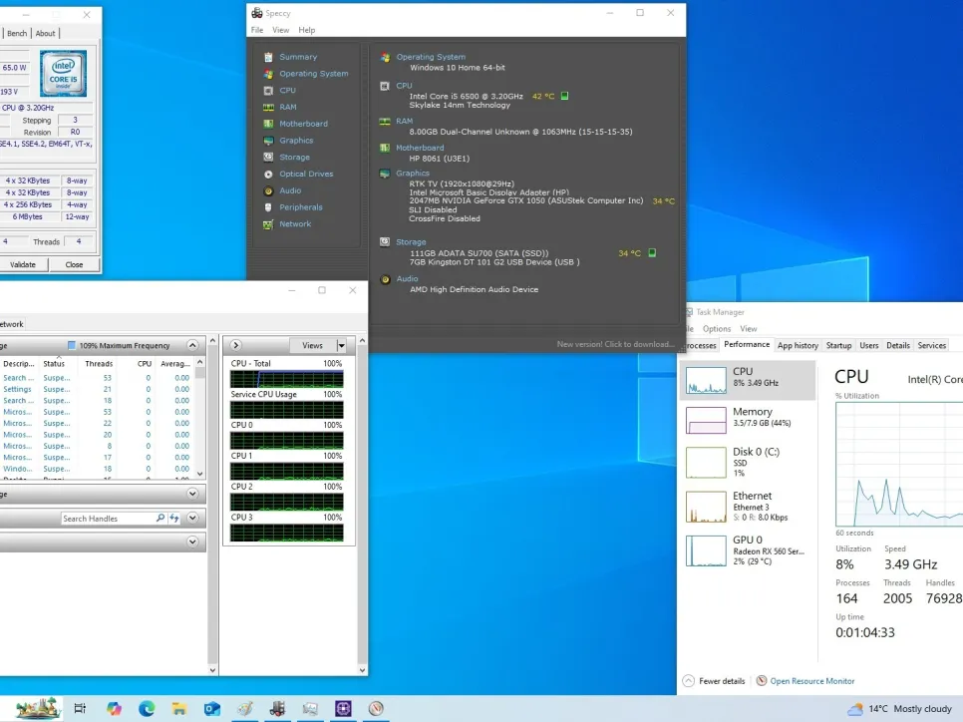Switch to Startup tab in Task Manager
Image resolution: width=963 pixels, height=722 pixels.
point(838,345)
